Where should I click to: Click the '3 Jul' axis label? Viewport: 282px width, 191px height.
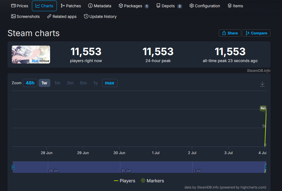pyautogui.click(x=228, y=153)
